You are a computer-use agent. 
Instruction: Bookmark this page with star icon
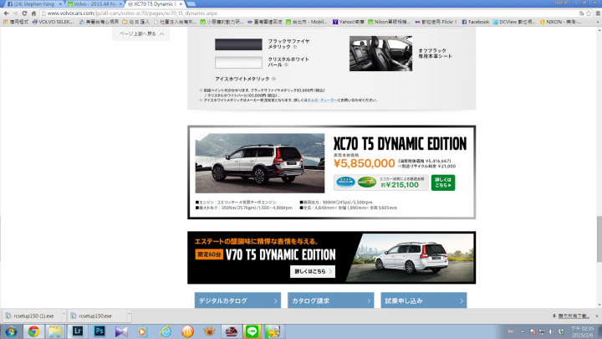pyautogui.click(x=589, y=13)
